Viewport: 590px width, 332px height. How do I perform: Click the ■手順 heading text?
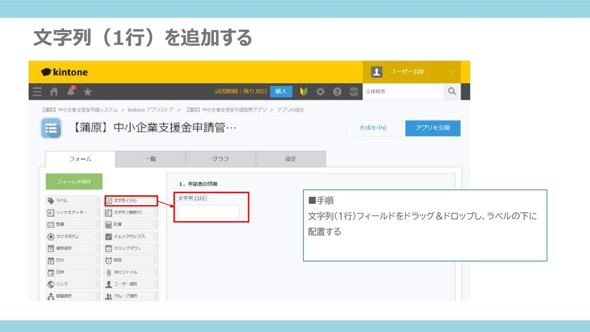[321, 201]
